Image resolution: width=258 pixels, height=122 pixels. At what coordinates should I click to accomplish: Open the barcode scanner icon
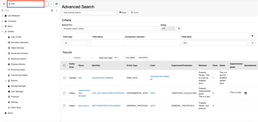tap(56, 4)
